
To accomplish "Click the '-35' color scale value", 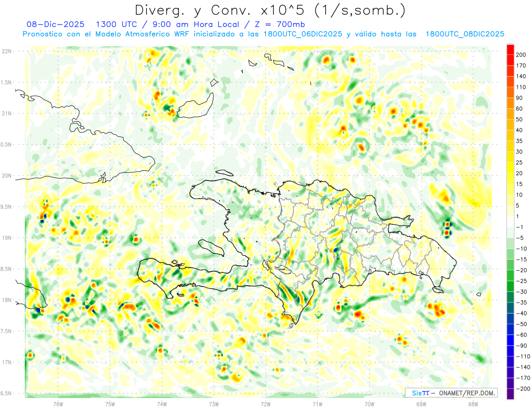I will (522, 303).
